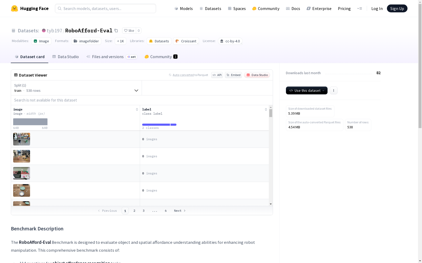422x263 pixels.
Task: Open Docs in top navigation
Action: pos(293,8)
